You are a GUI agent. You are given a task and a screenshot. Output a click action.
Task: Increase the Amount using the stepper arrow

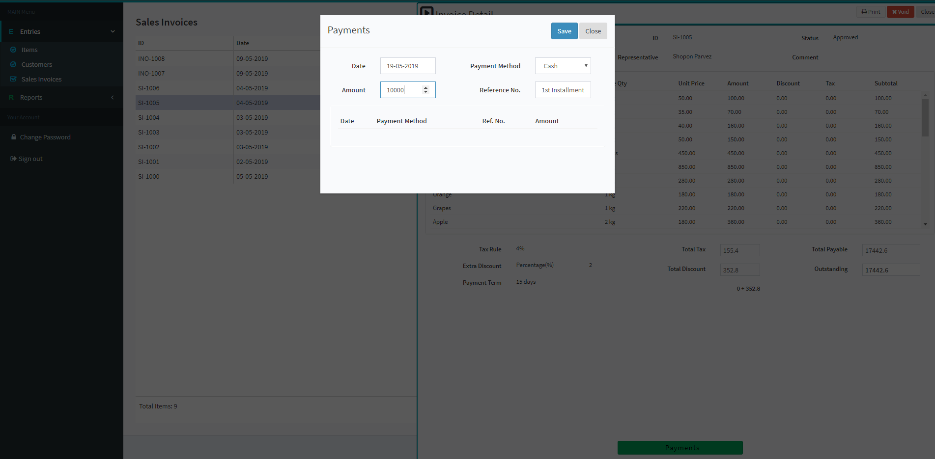425,87
